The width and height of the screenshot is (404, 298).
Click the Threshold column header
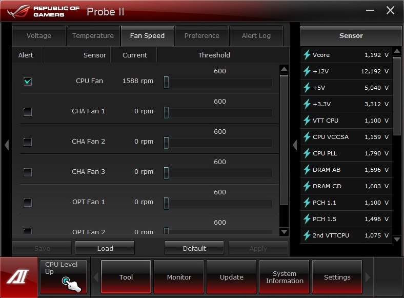pos(214,55)
